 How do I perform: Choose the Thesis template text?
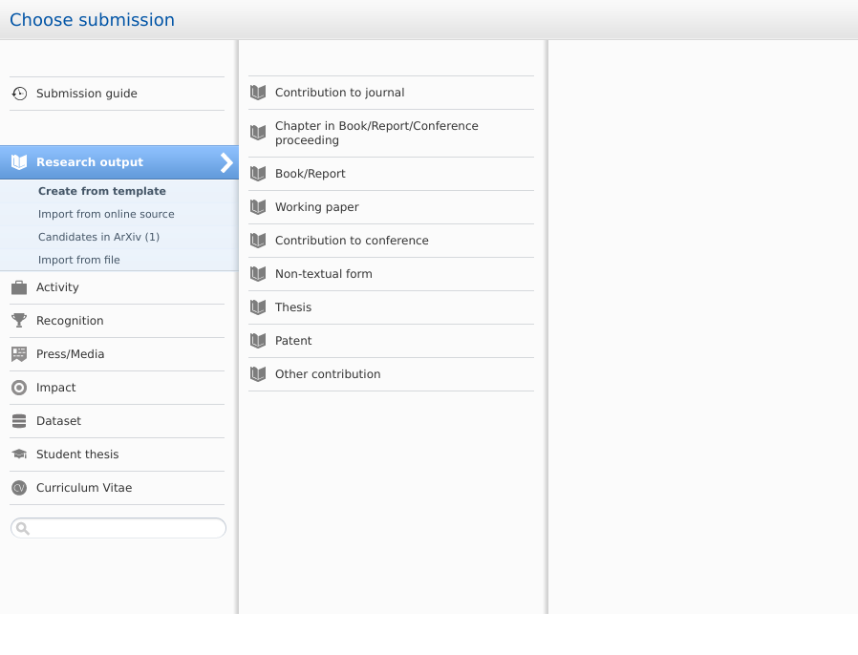tap(293, 307)
